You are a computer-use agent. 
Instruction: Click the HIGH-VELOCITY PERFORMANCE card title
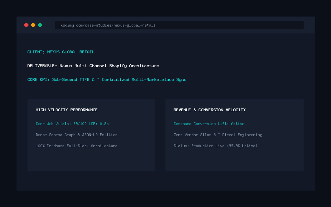[x=67, y=110]
